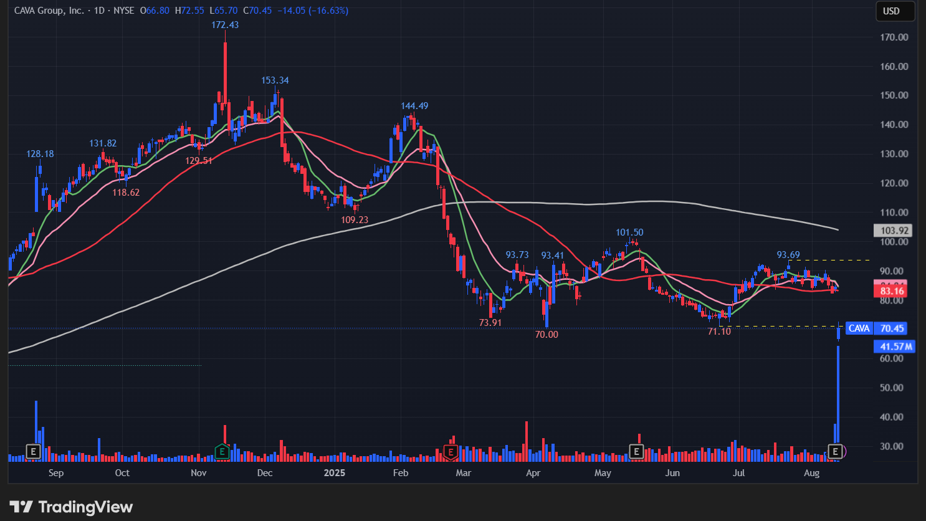The width and height of the screenshot is (926, 521).
Task: Click the 153.34 pivot high label
Action: (275, 80)
